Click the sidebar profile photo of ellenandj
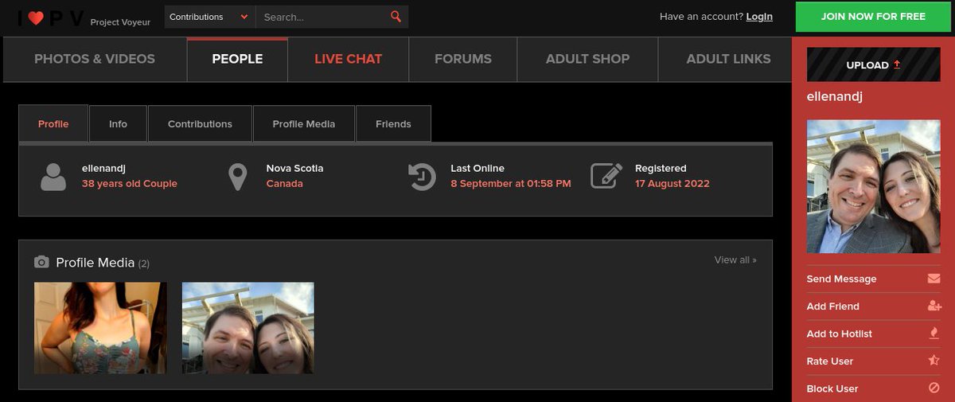 (x=873, y=186)
